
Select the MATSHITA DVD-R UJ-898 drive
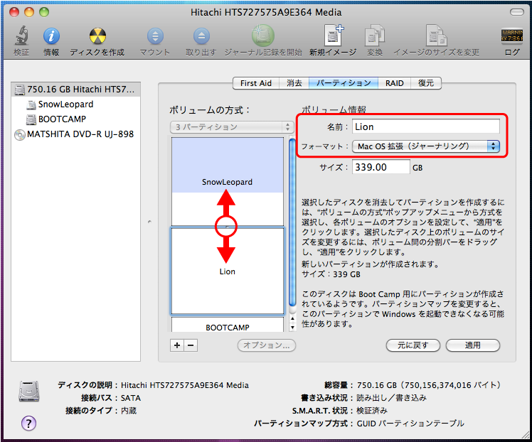pyautogui.click(x=74, y=134)
